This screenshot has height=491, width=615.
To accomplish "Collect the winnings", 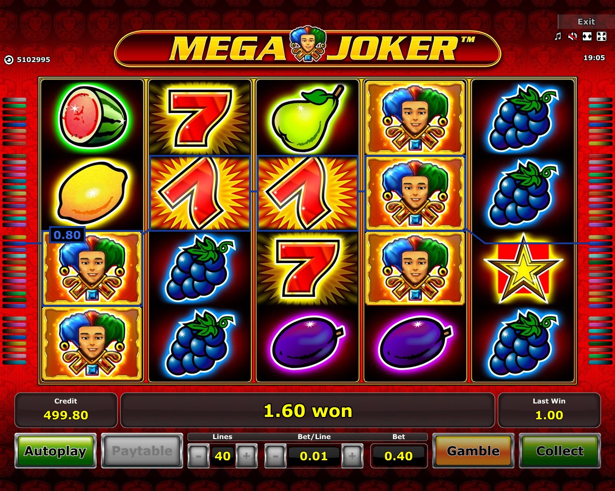I will coord(560,451).
